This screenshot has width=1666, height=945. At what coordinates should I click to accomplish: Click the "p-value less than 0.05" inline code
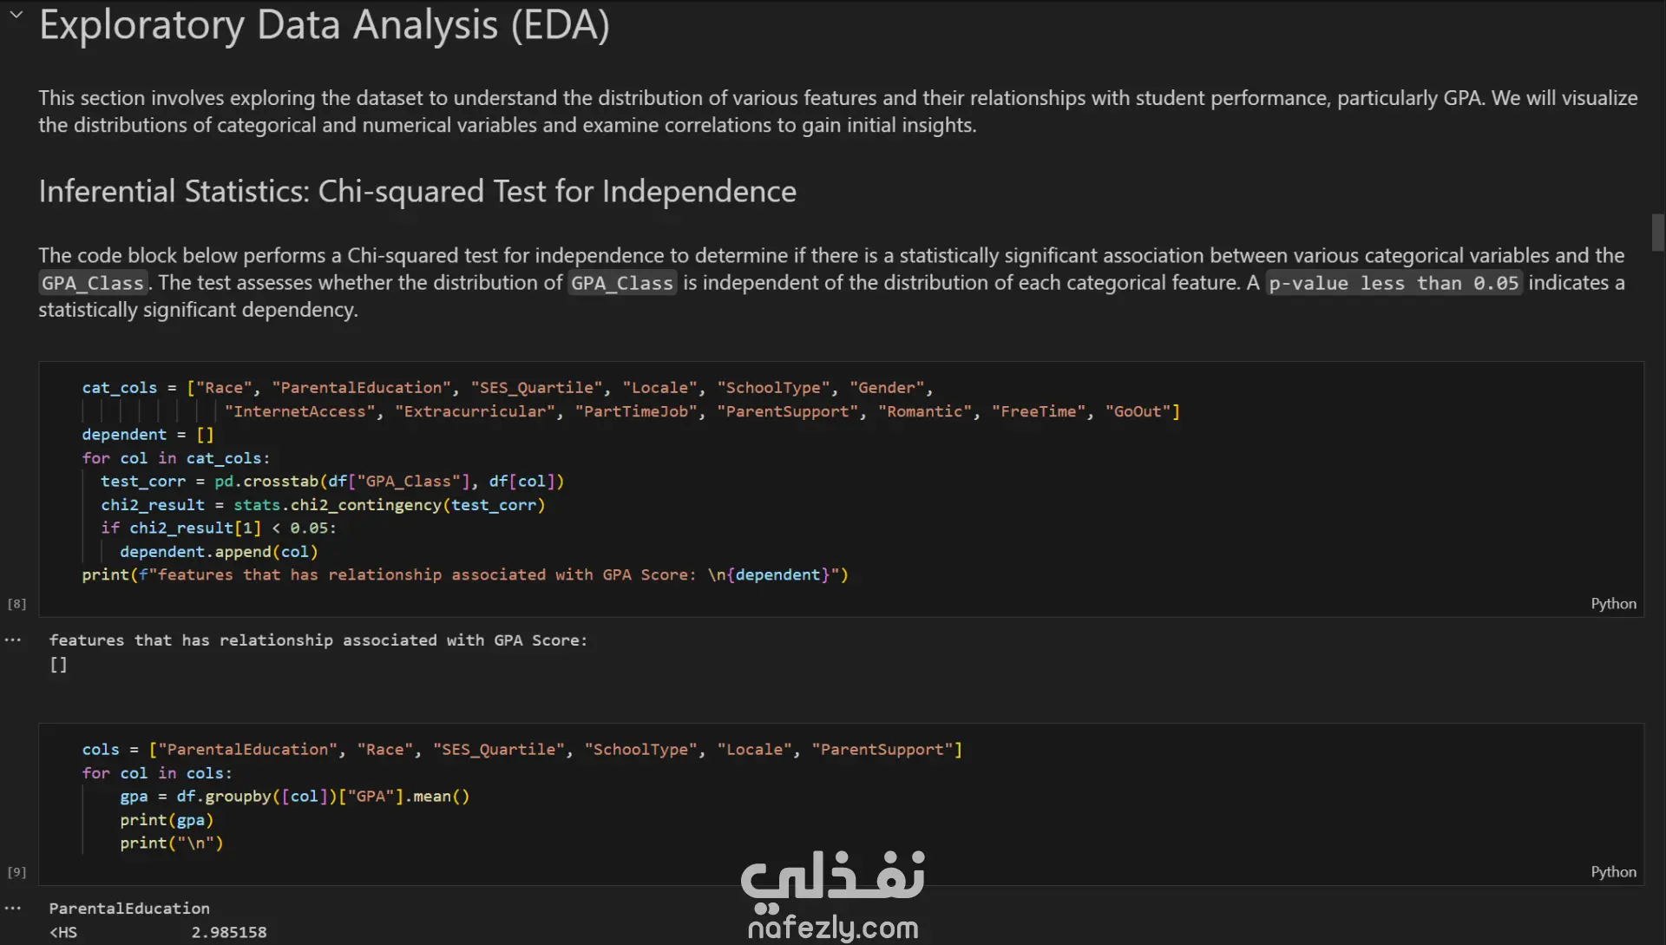coord(1393,284)
